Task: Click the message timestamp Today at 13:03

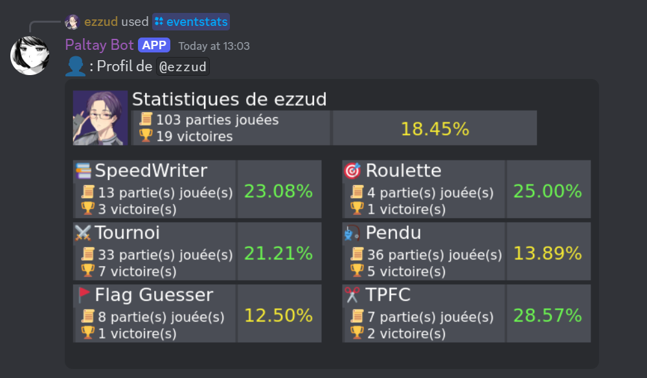Action: [214, 46]
